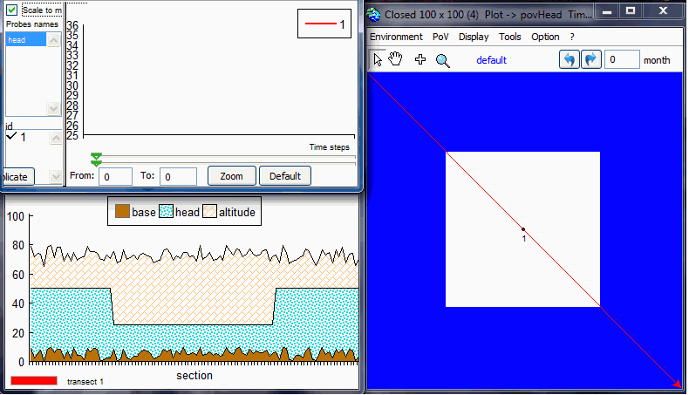Step forward with the right arrow icon
Image resolution: width=689 pixels, height=395 pixels.
tap(591, 59)
